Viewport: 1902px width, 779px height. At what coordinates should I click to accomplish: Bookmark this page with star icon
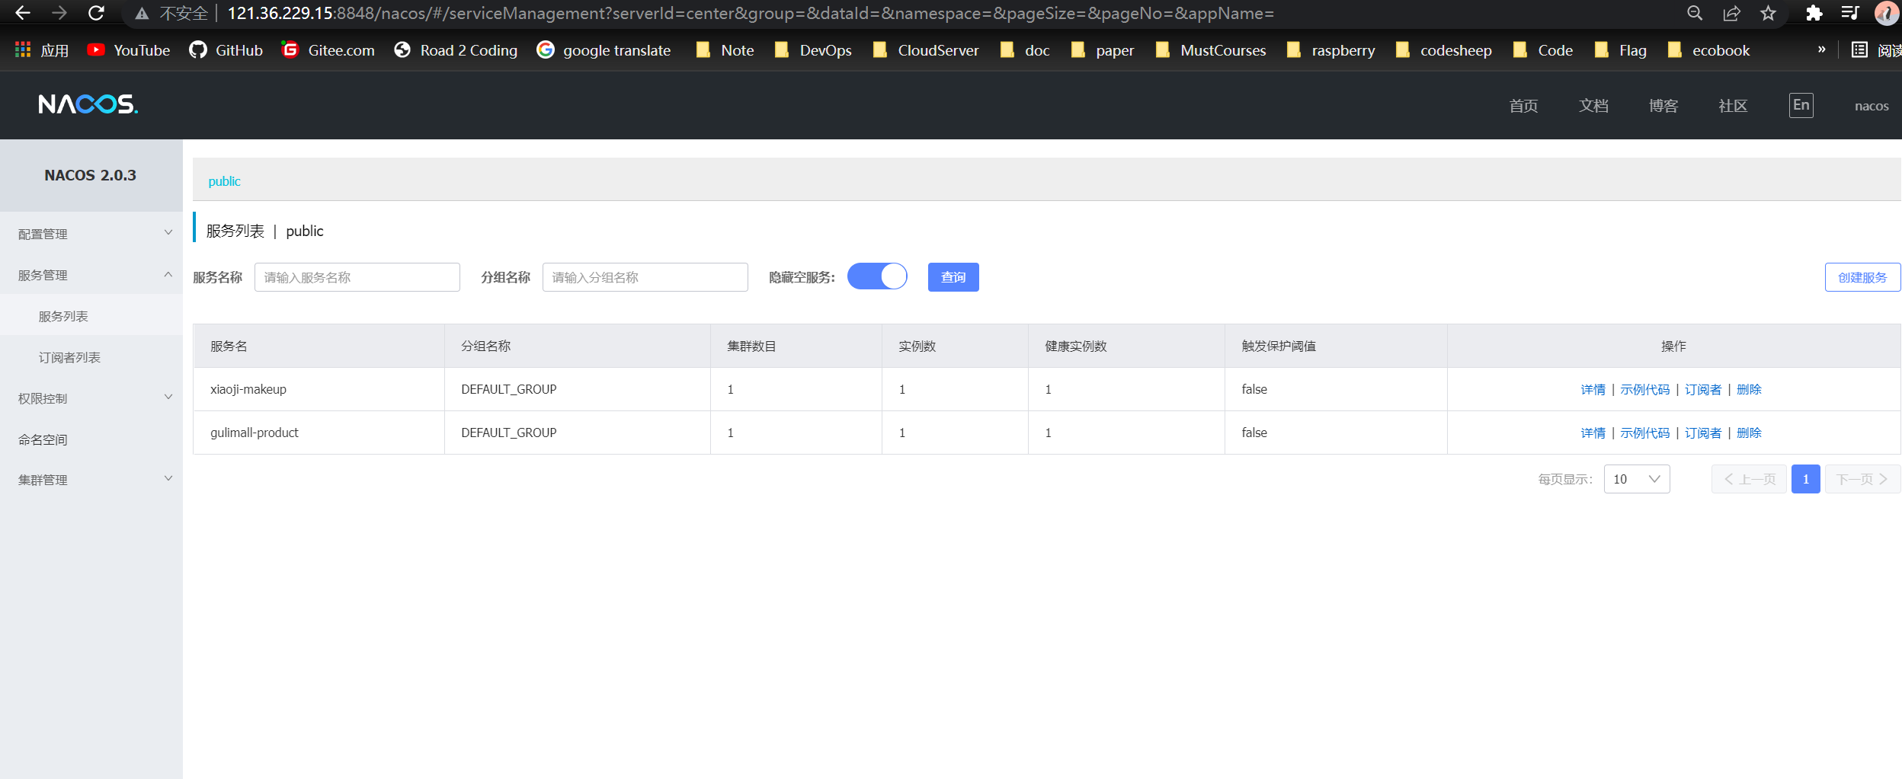(1769, 13)
